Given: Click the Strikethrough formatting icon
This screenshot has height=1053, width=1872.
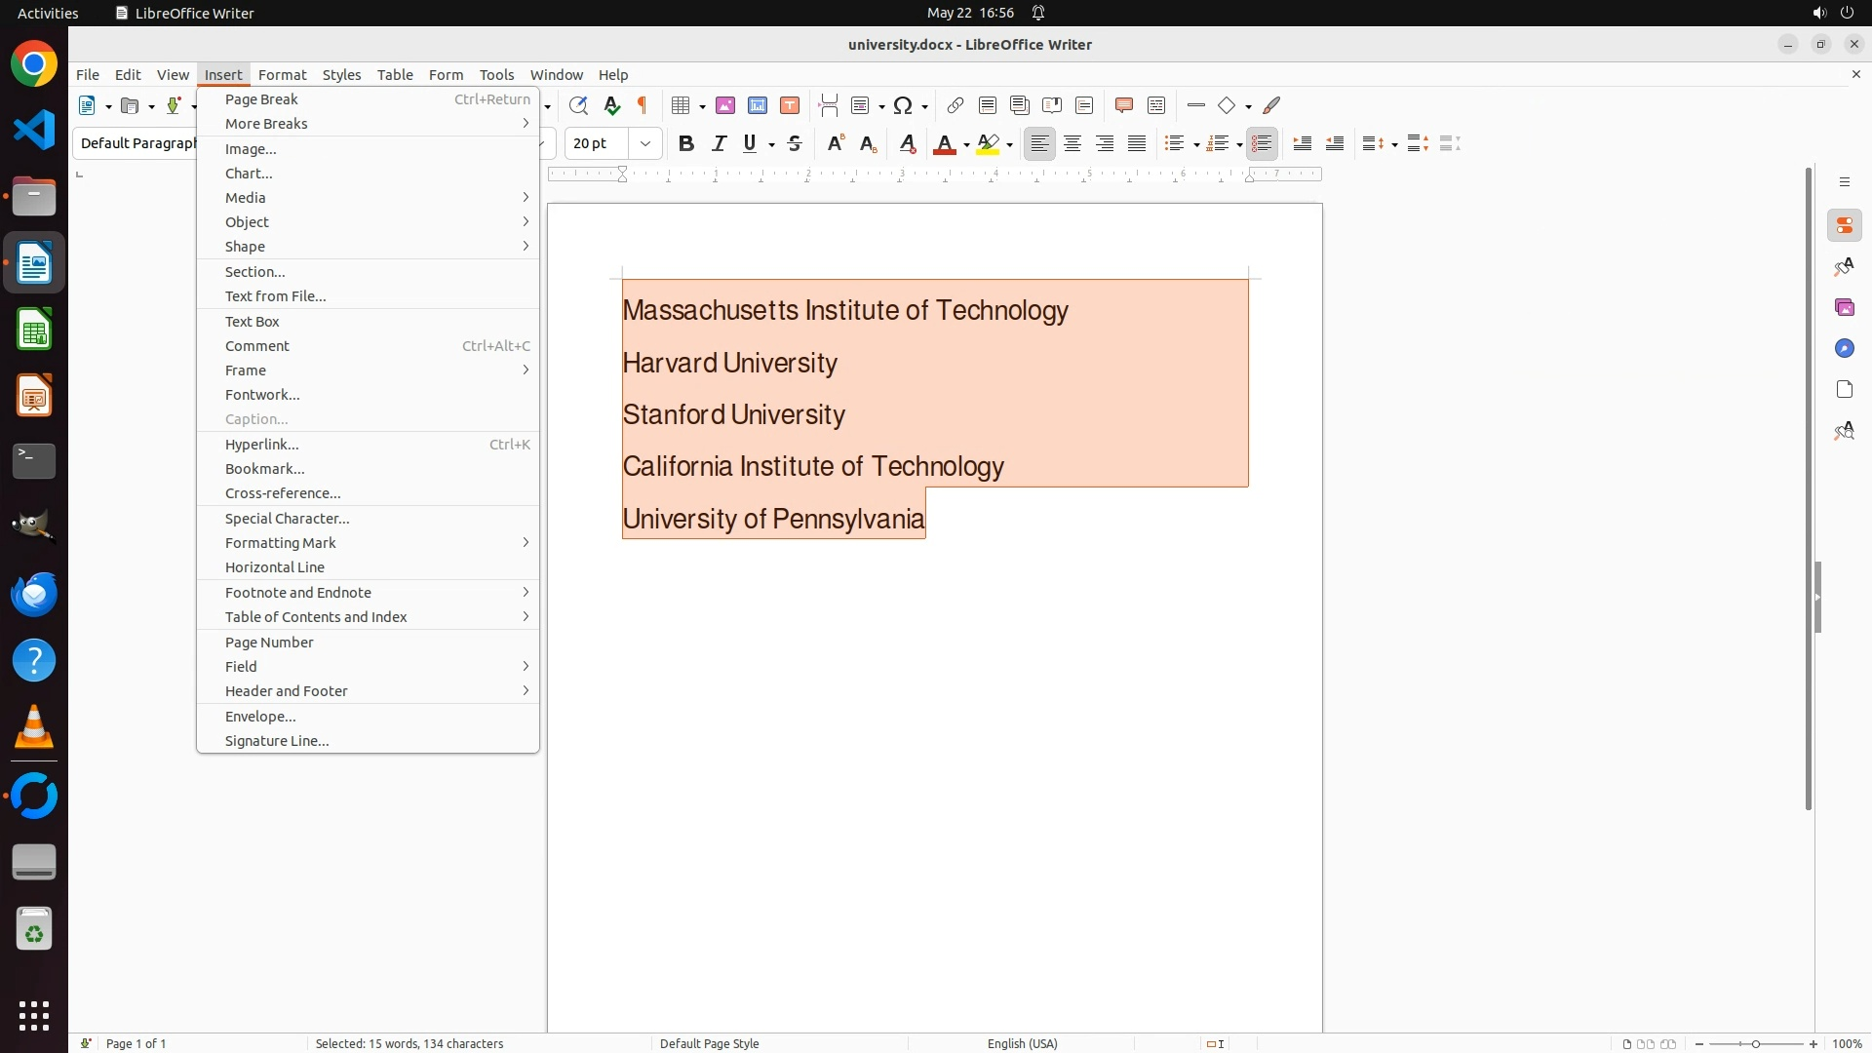Looking at the screenshot, I should click(x=795, y=144).
